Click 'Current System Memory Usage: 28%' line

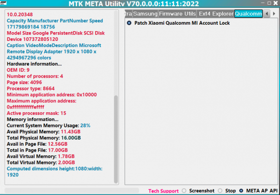(x=49, y=126)
